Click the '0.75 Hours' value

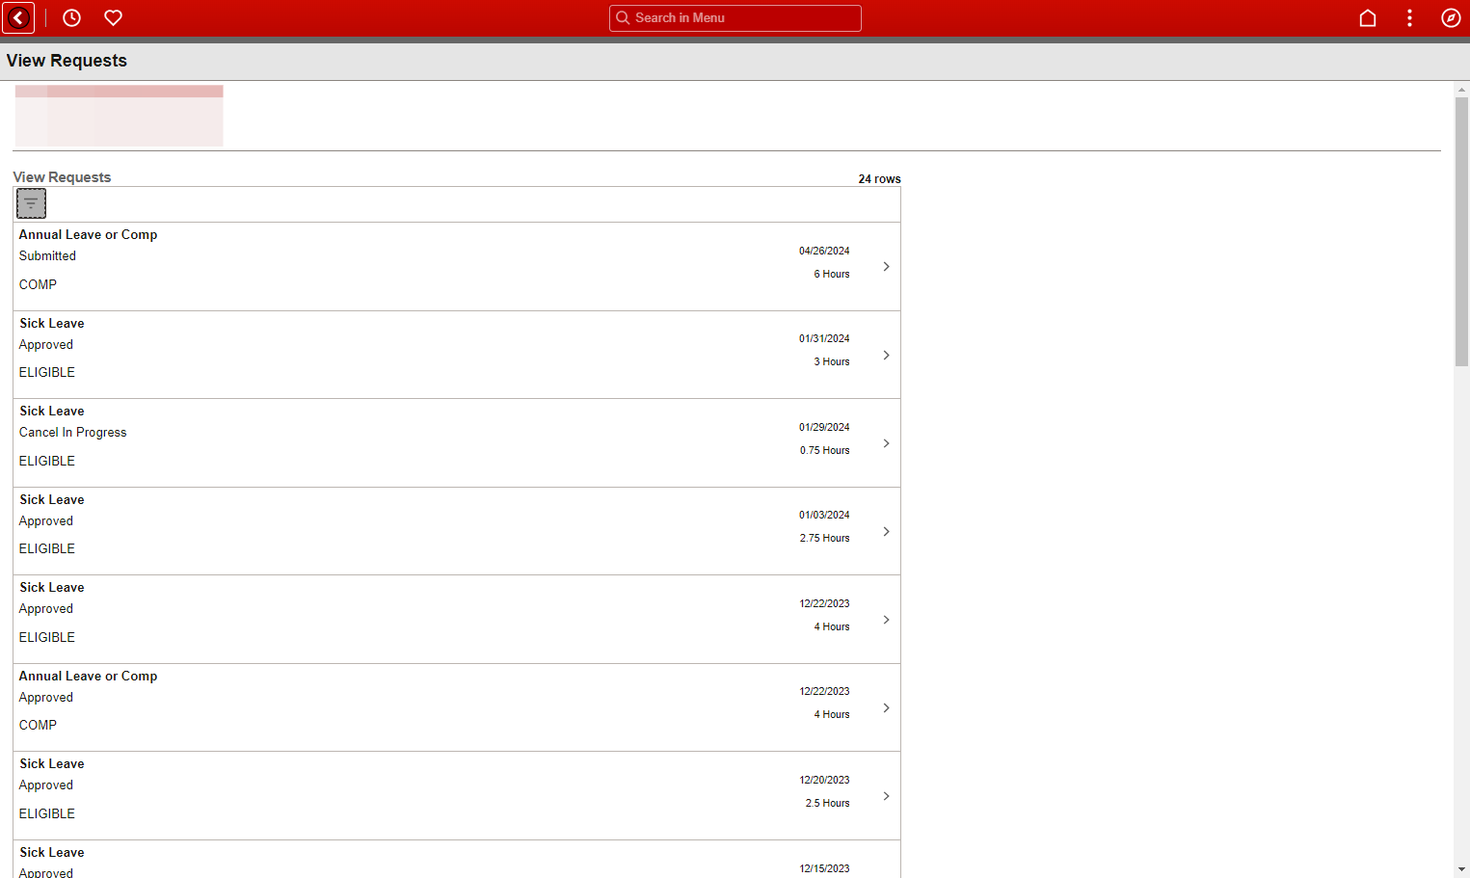(824, 450)
